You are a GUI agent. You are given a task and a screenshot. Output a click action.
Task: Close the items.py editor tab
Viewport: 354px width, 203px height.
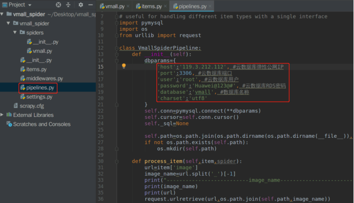(165, 6)
